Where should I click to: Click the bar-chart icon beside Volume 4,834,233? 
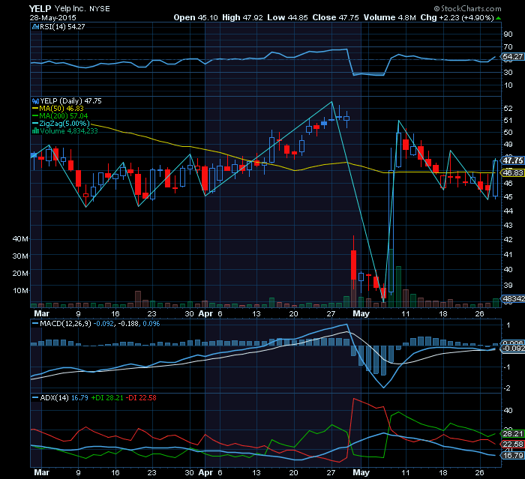click(x=35, y=131)
